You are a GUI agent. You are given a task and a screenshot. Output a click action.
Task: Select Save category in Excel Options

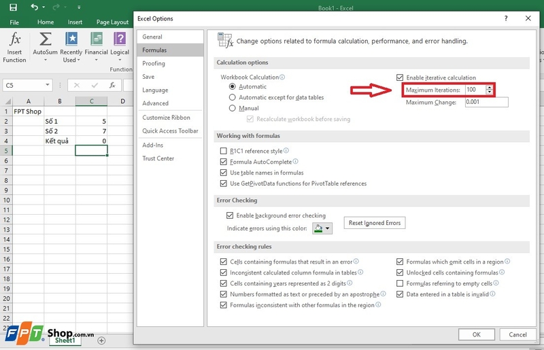(x=170, y=77)
